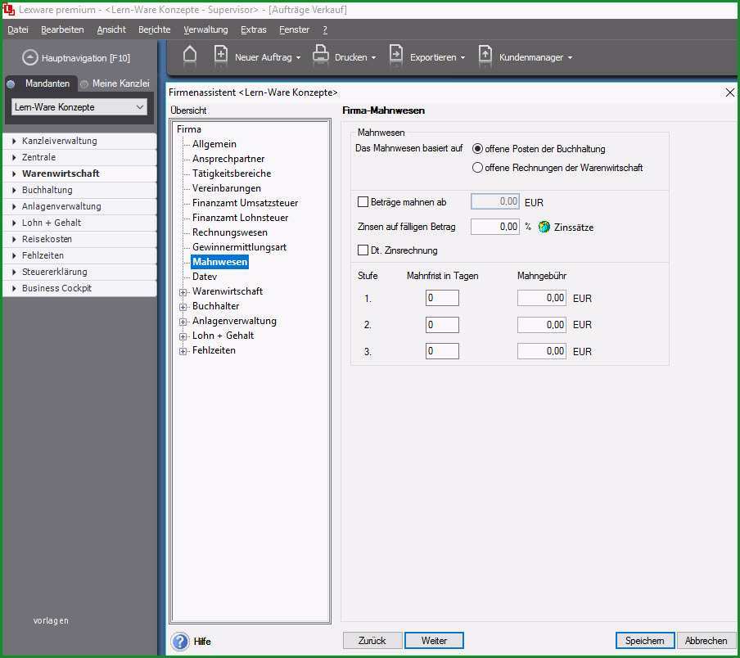Viewport: 740px width, 658px height.
Task: Click Mahngebühr field for Stufe 3
Action: click(542, 351)
